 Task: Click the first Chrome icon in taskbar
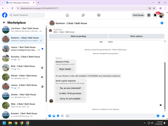(16, 123)
